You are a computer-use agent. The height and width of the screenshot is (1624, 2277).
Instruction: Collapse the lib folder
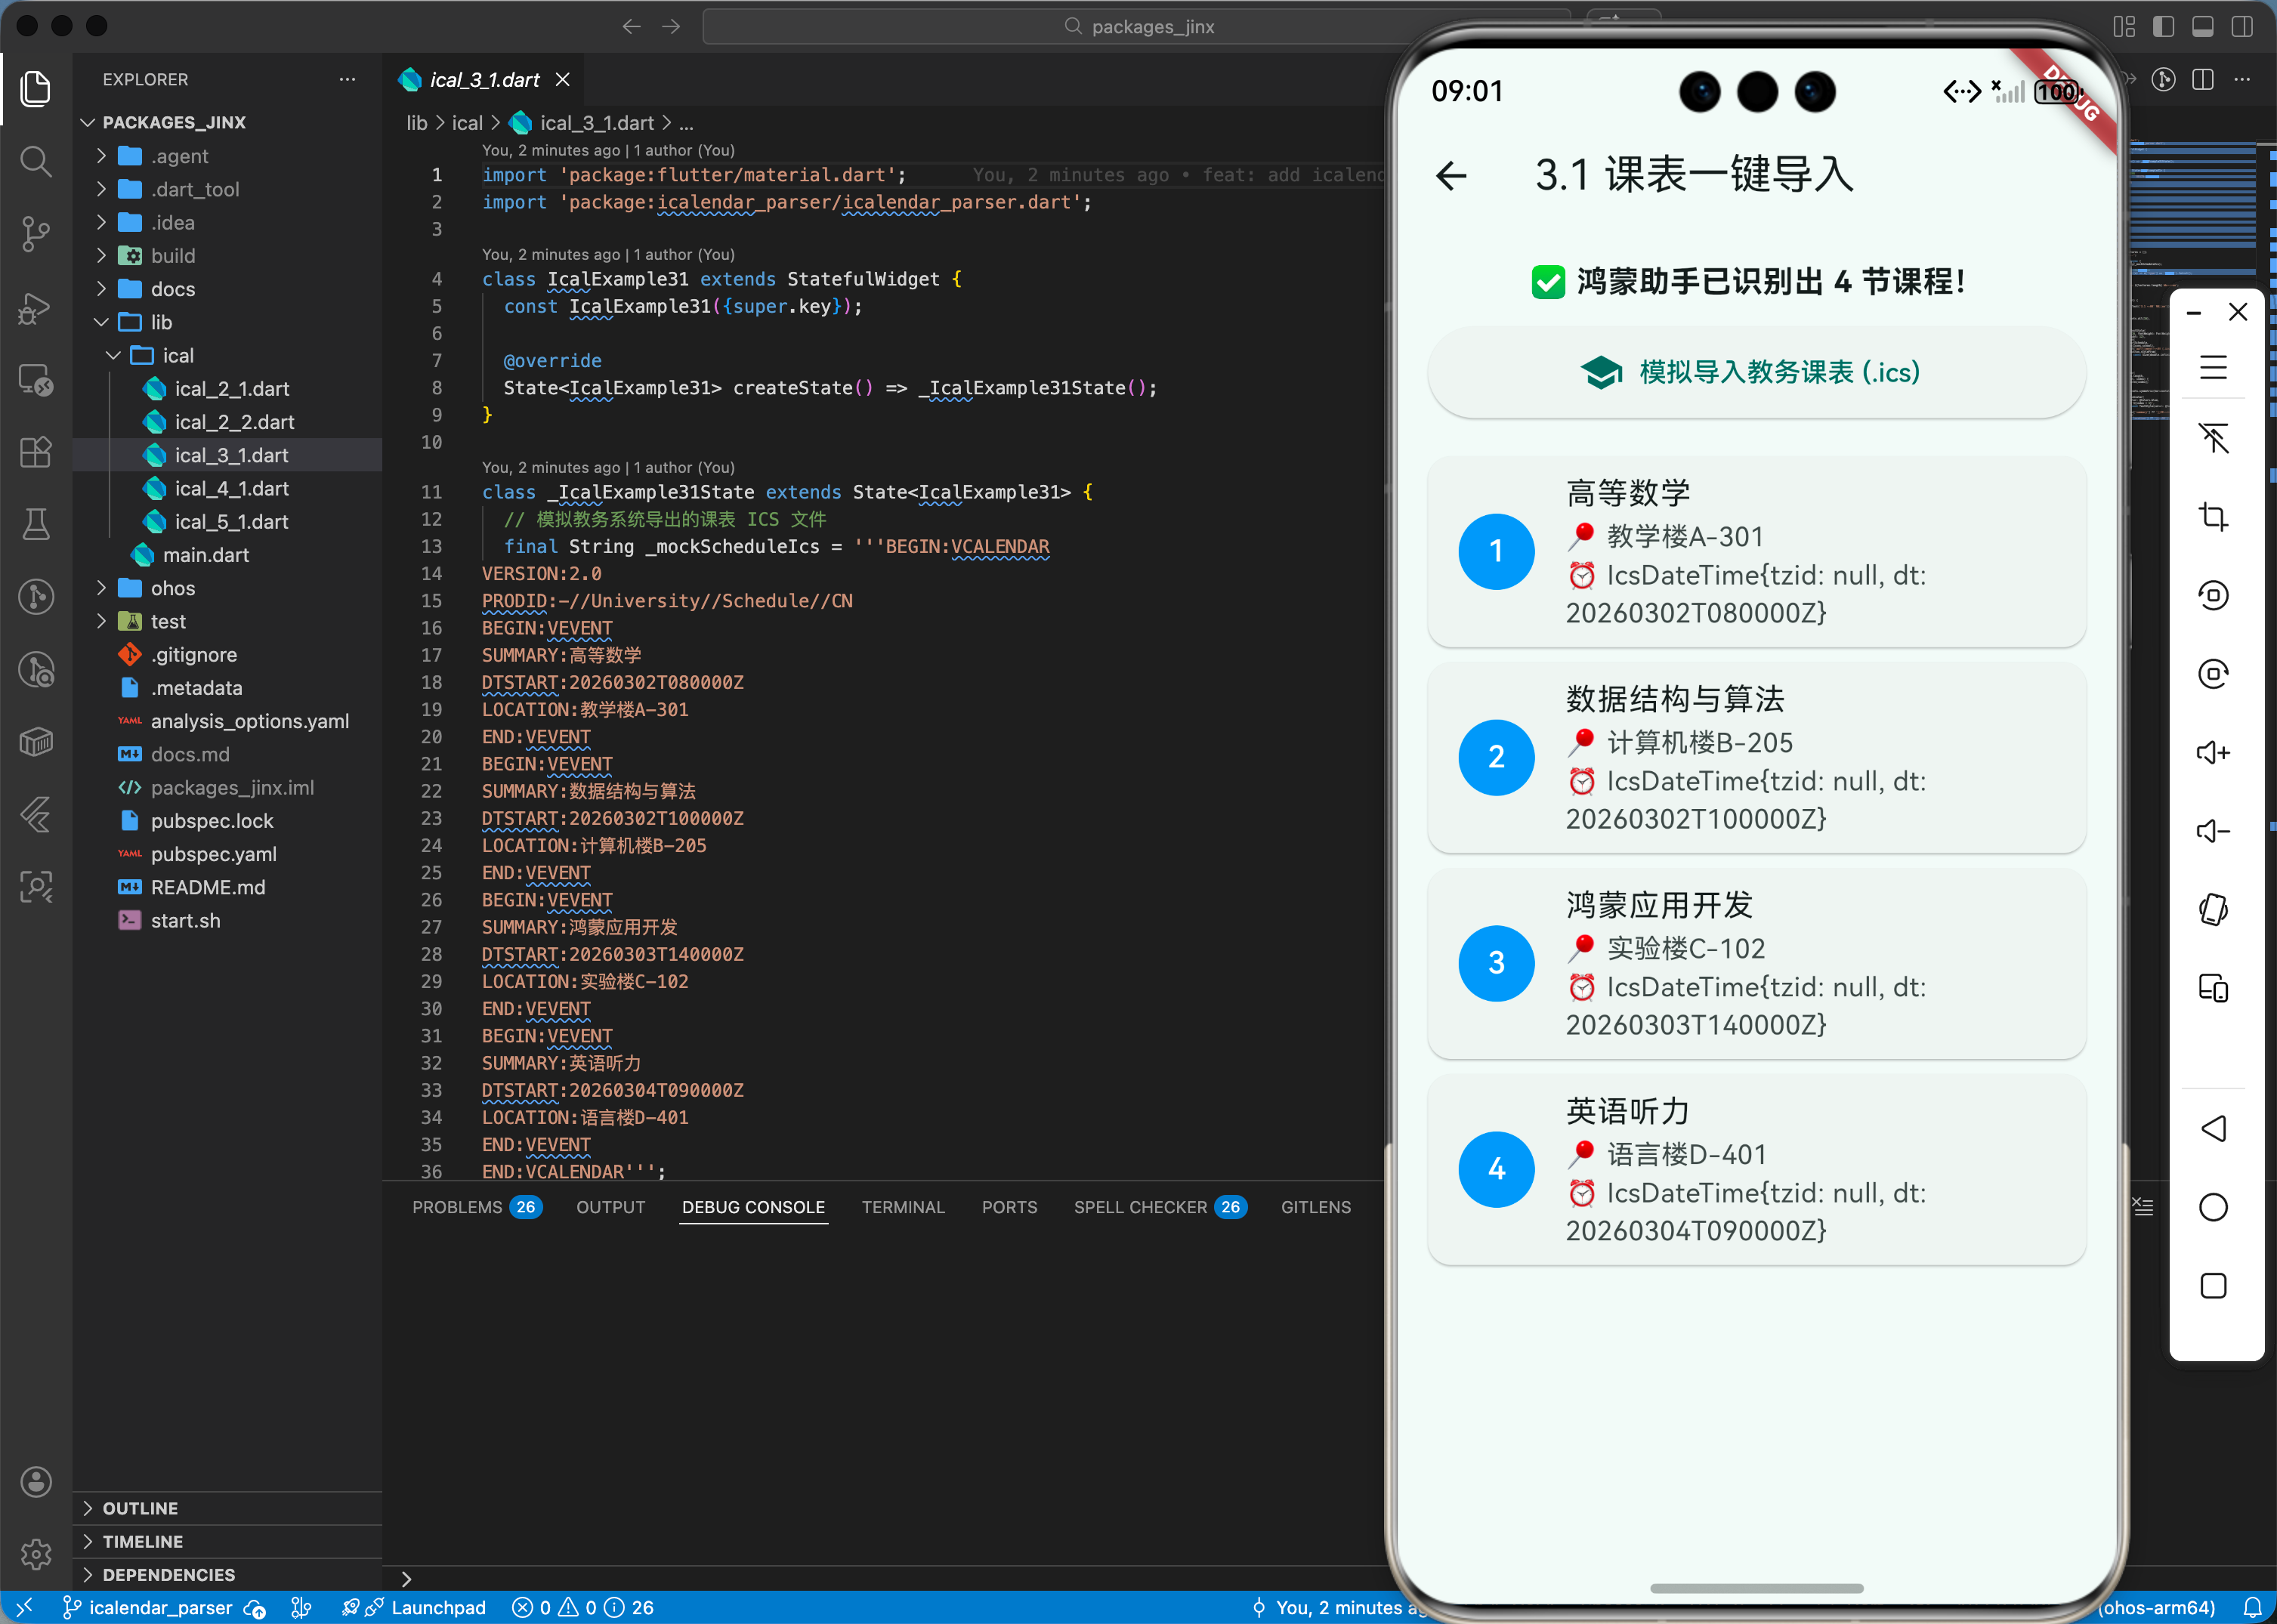tap(160, 322)
